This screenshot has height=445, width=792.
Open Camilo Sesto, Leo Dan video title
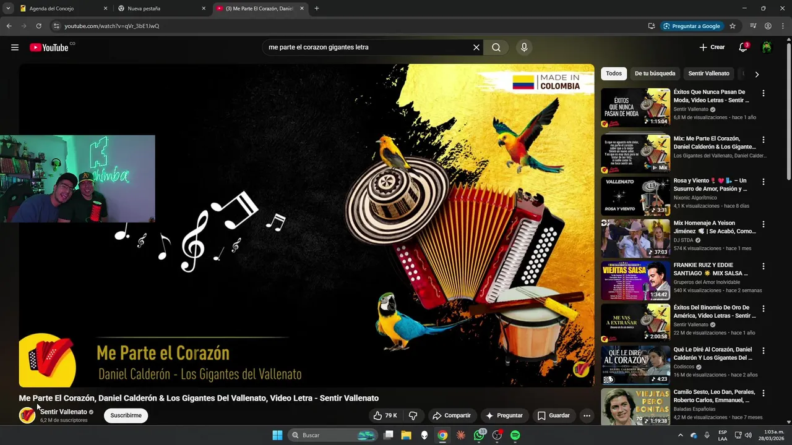point(713,396)
